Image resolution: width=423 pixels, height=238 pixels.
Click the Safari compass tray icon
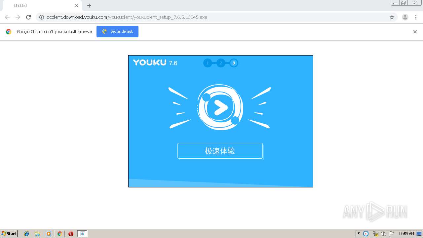366,234
